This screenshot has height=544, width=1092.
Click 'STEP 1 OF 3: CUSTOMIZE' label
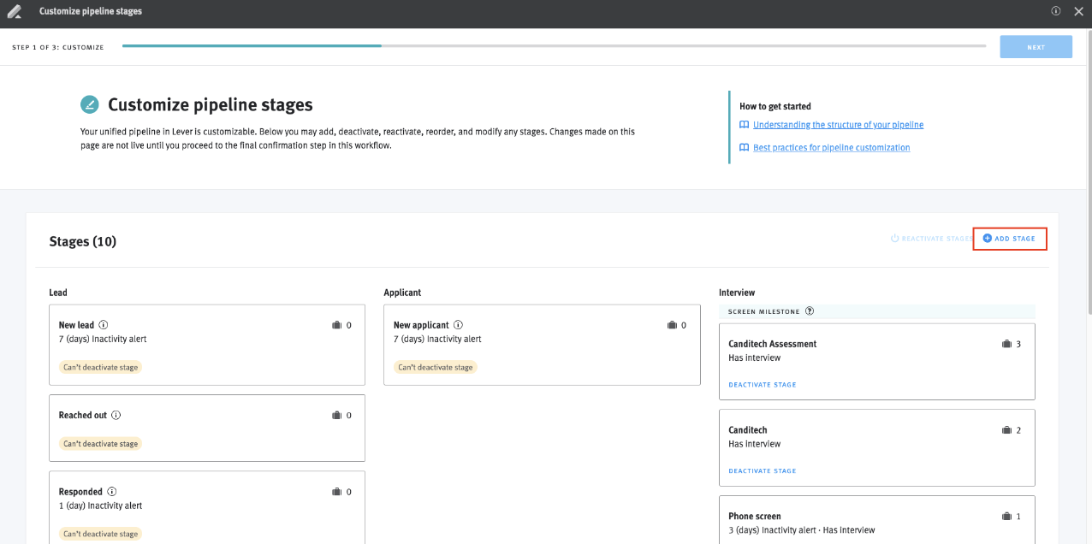coord(58,48)
